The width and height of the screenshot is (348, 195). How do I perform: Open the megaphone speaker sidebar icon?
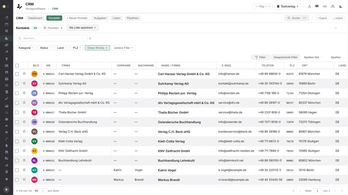pyautogui.click(x=7, y=126)
